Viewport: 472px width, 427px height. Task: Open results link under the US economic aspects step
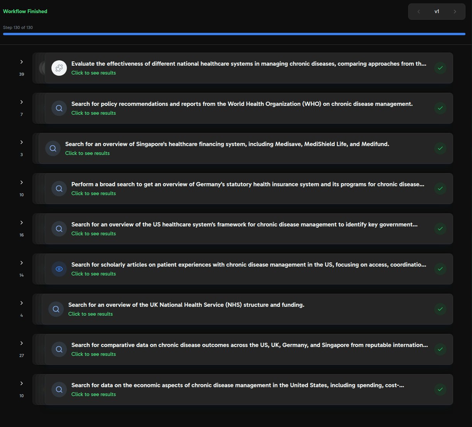(x=94, y=394)
